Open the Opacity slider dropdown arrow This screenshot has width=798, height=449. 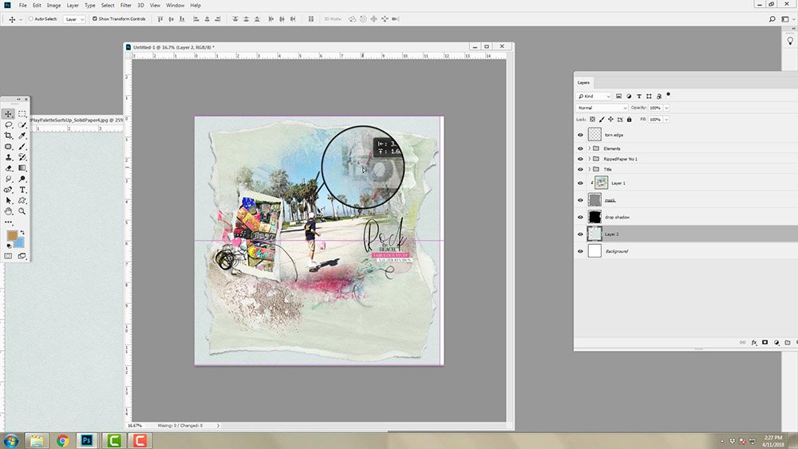[666, 108]
